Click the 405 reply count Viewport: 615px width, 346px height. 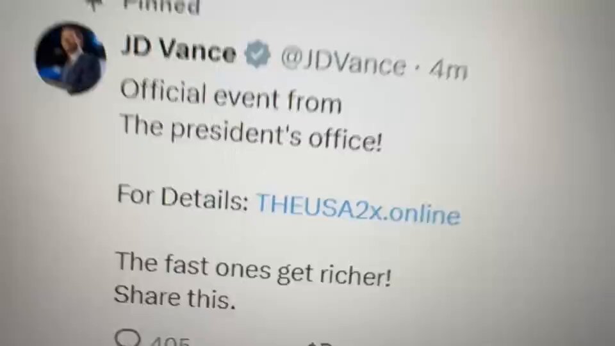click(170, 340)
